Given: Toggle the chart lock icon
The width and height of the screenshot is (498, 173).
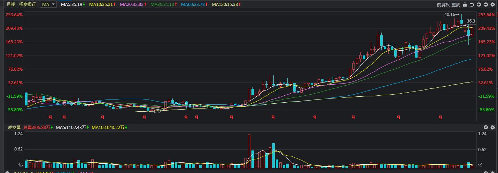Looking at the screenshot, I should coord(466,5).
